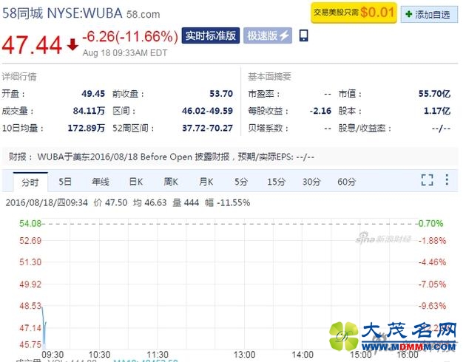
Task: Click the open price 49.45
Action: click(x=93, y=94)
